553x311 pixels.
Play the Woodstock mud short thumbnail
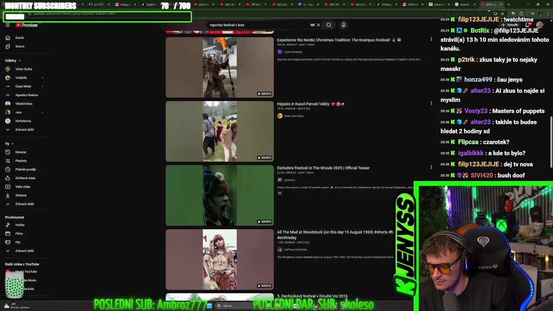click(219, 259)
